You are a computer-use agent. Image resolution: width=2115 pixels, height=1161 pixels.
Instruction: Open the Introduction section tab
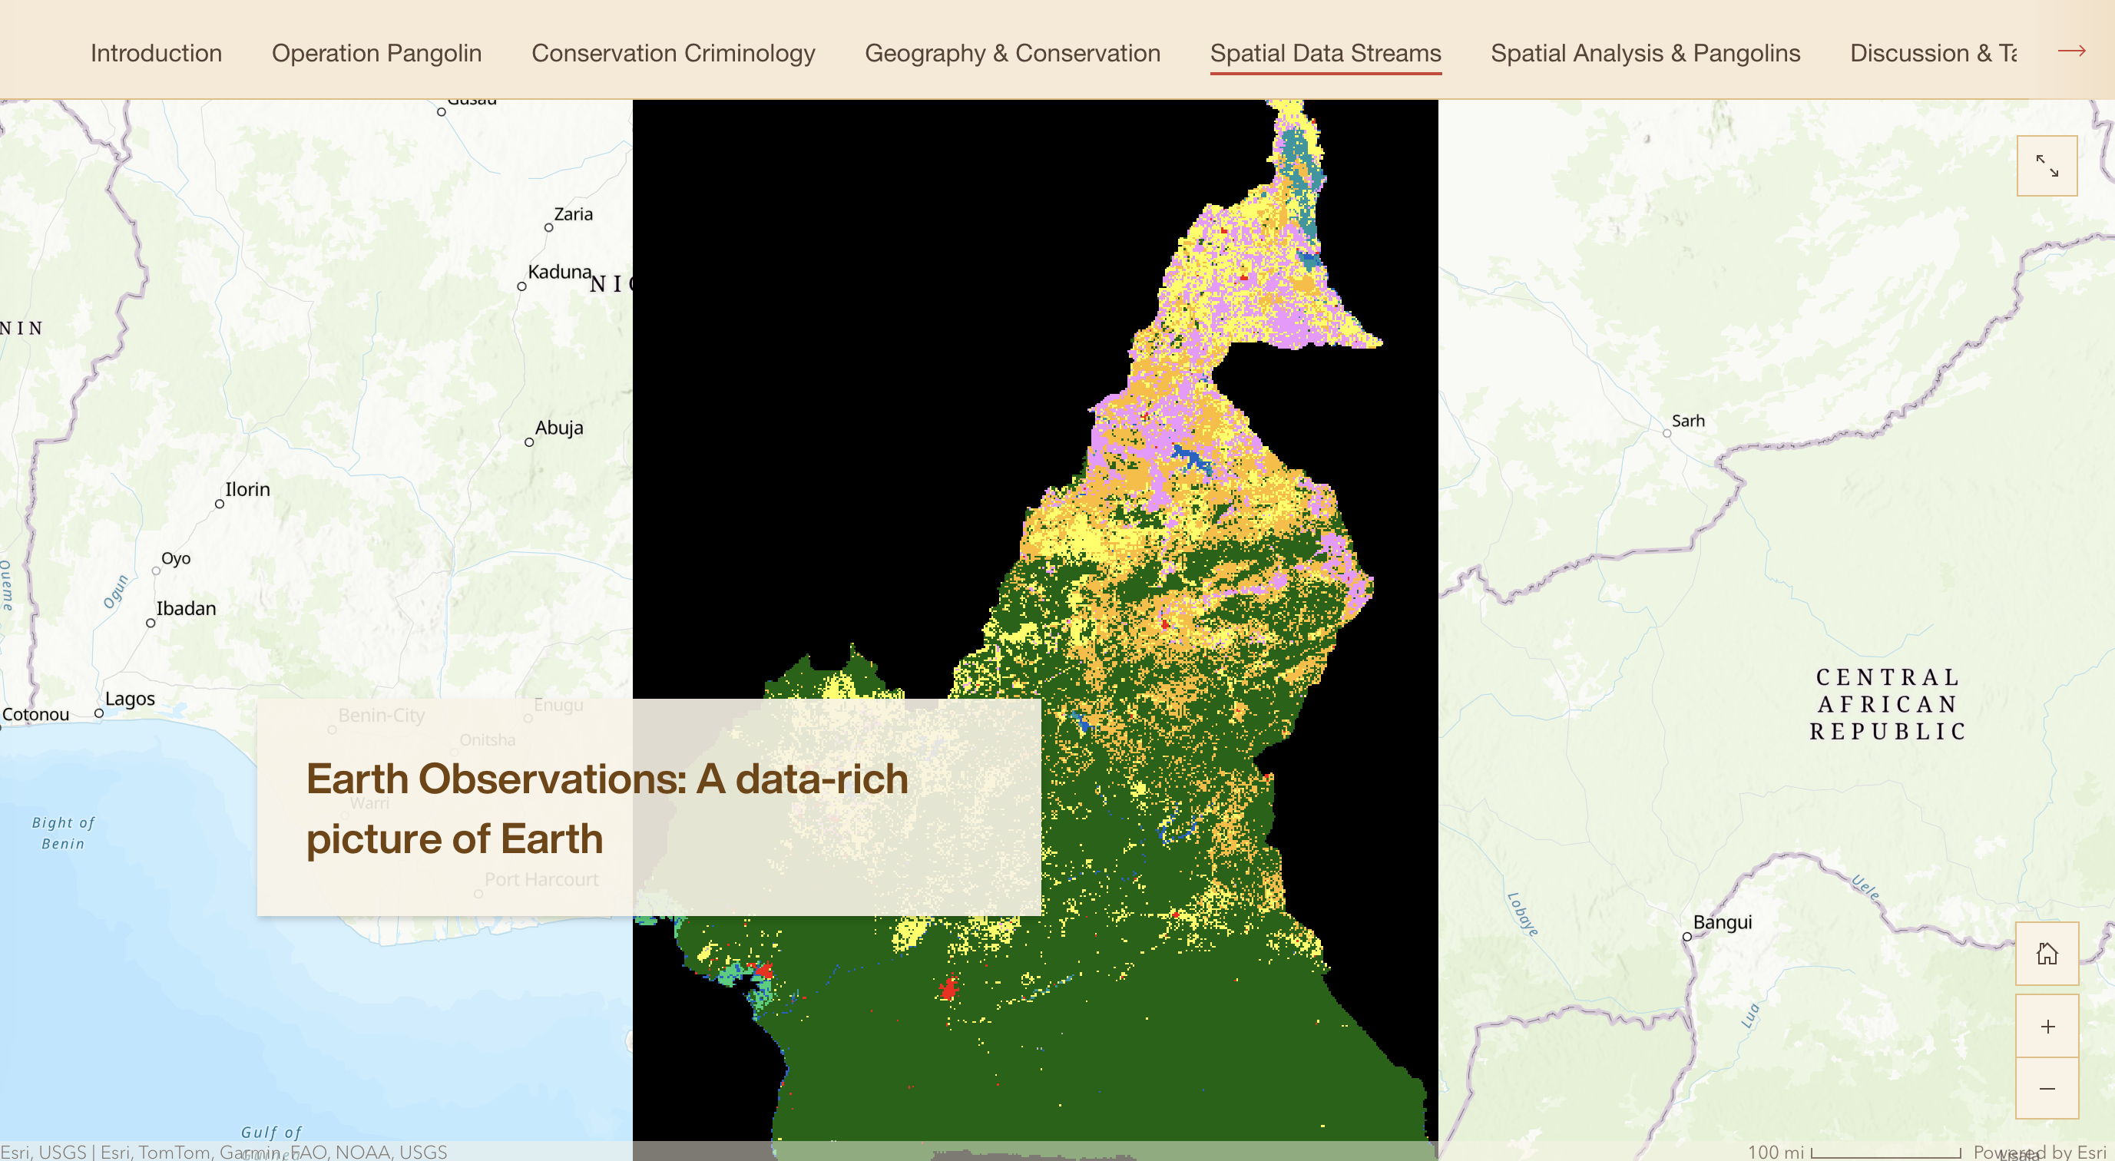(x=156, y=52)
